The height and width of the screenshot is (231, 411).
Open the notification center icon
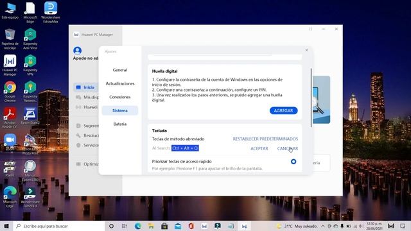(x=403, y=226)
